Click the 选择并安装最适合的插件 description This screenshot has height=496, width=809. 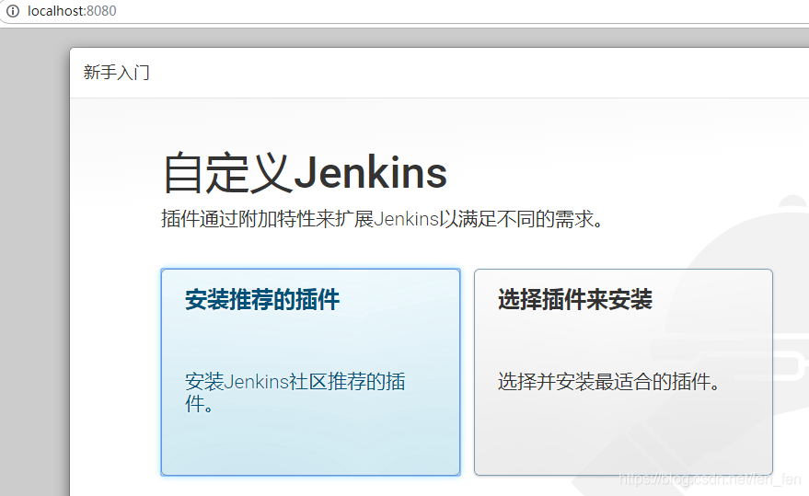pyautogui.click(x=608, y=382)
